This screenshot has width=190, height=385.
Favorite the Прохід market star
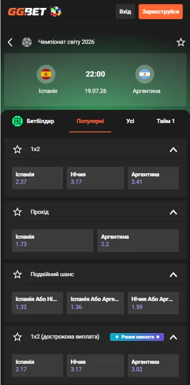[17, 212]
